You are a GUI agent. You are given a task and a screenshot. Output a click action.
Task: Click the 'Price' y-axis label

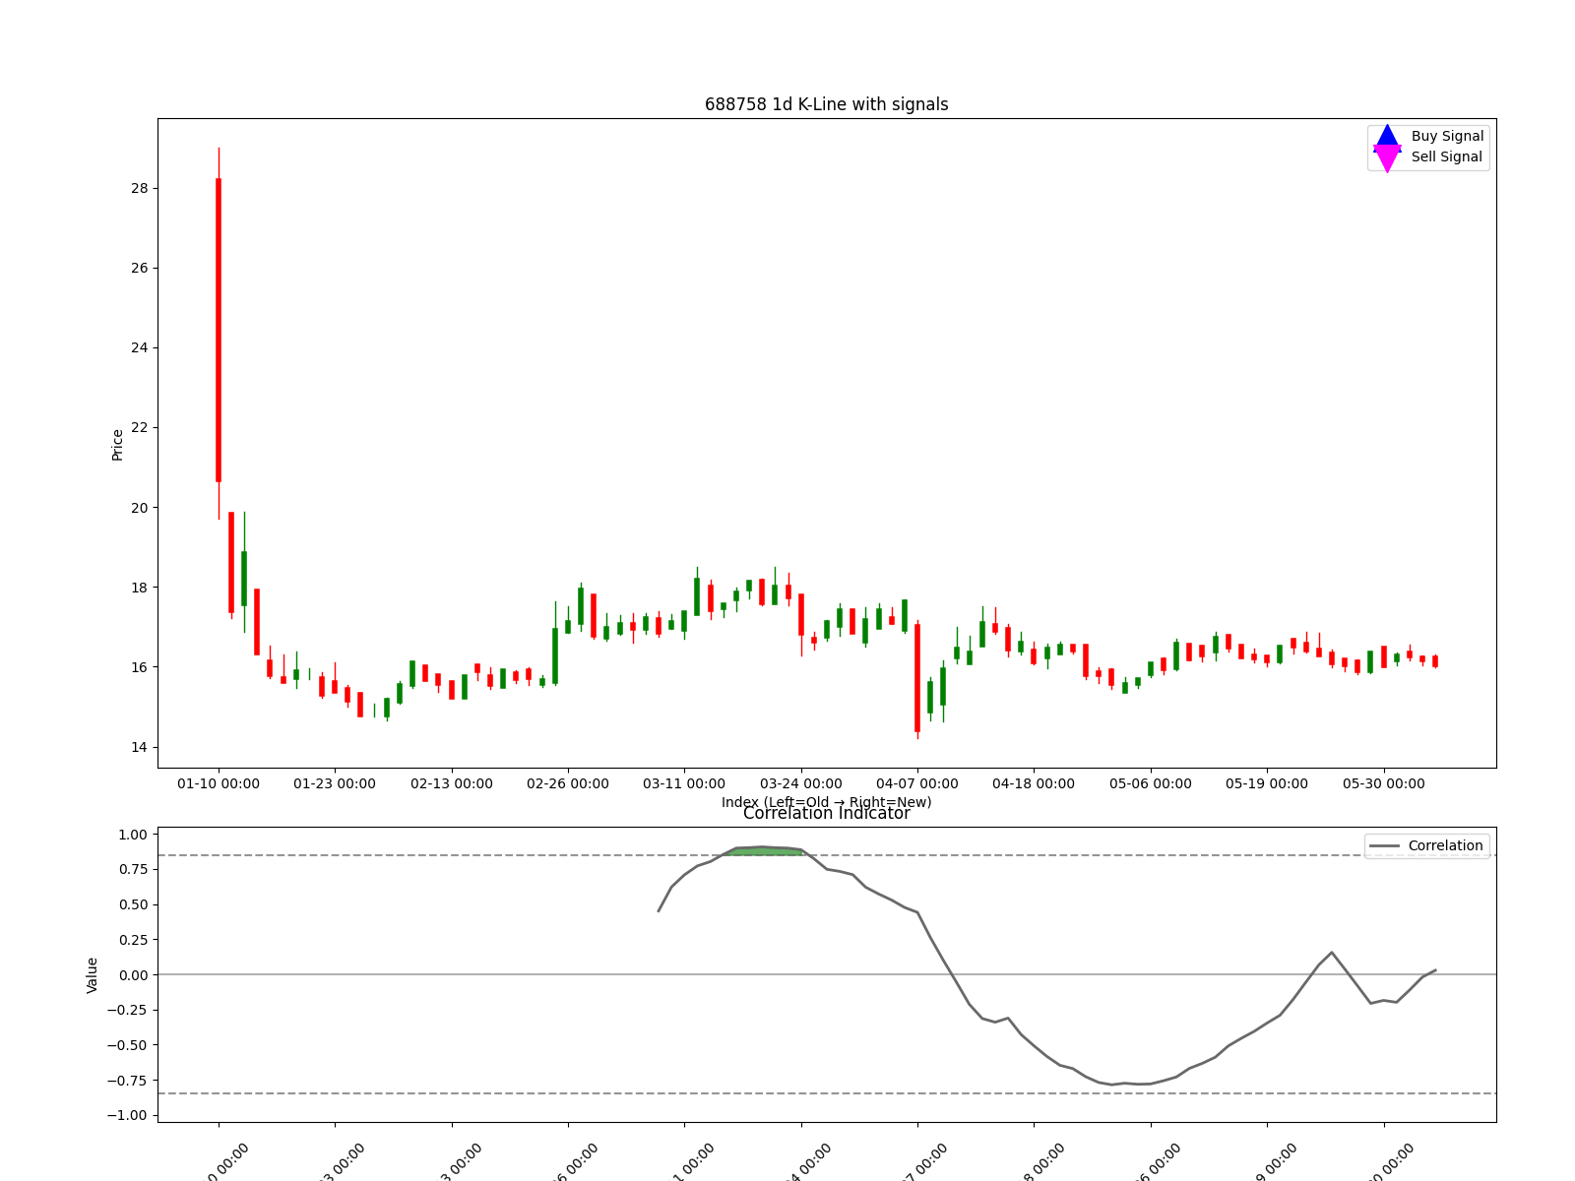click(117, 445)
